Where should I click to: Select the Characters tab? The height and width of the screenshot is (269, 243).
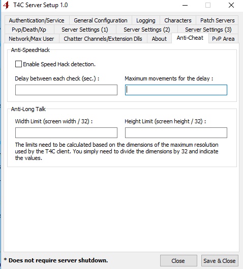[x=178, y=20]
